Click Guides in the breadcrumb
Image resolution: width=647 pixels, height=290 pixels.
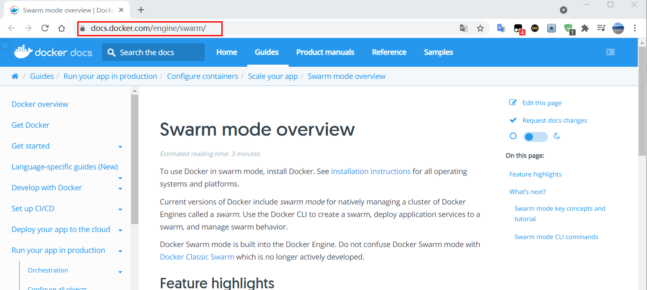[42, 76]
